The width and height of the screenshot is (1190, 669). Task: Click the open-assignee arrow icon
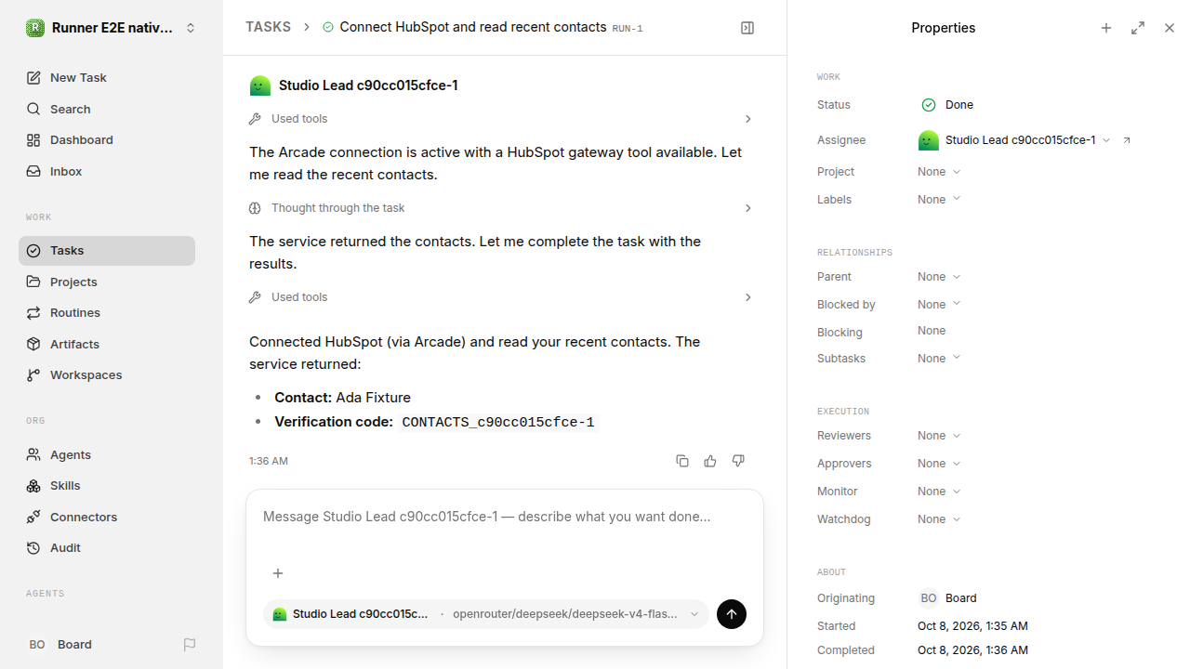point(1127,140)
